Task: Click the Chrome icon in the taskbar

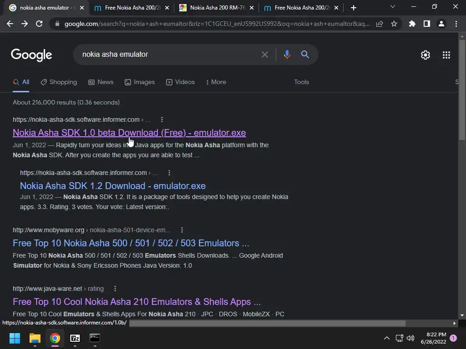Action: pos(55,338)
